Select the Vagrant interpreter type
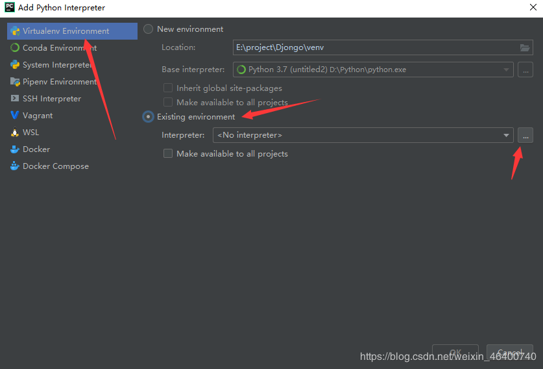The height and width of the screenshot is (369, 543). 73,116
